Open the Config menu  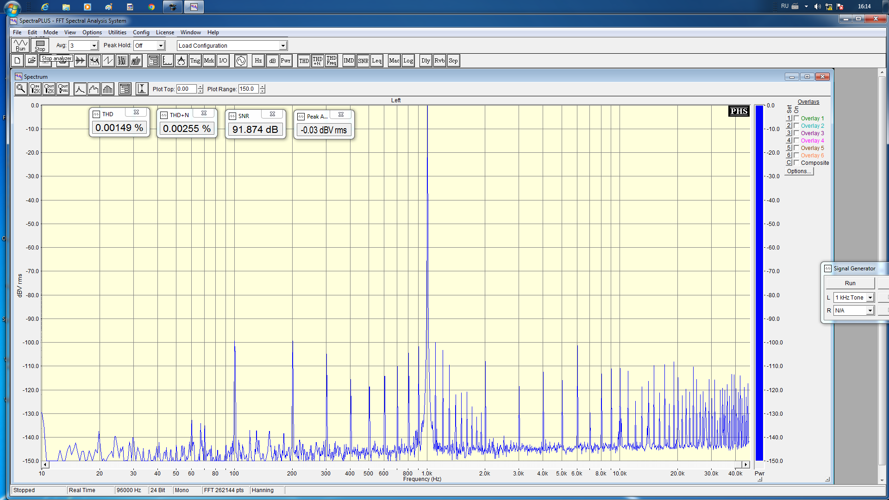click(141, 32)
